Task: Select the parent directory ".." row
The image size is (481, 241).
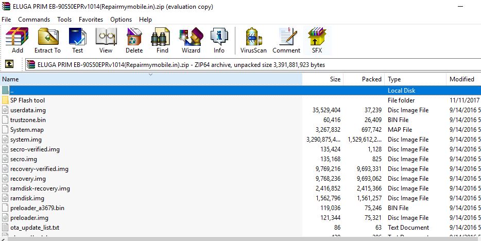Action: 240,91
